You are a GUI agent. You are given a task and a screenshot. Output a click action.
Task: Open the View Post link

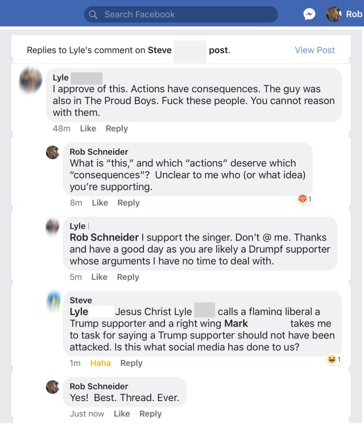tap(315, 50)
